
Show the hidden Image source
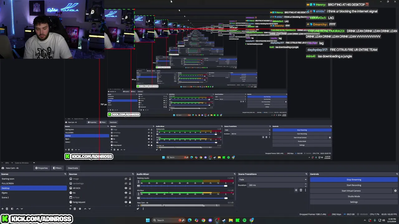coord(126,179)
